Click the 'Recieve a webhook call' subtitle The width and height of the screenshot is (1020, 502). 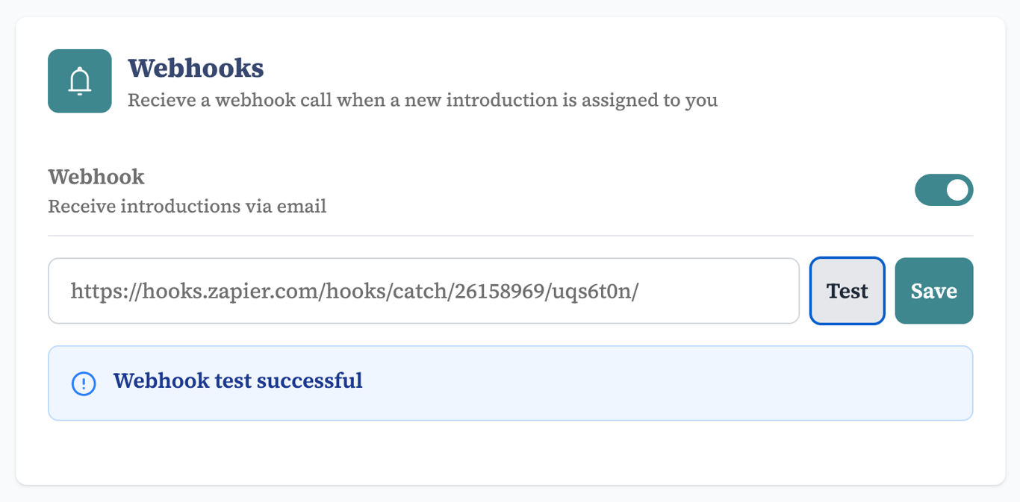(423, 100)
